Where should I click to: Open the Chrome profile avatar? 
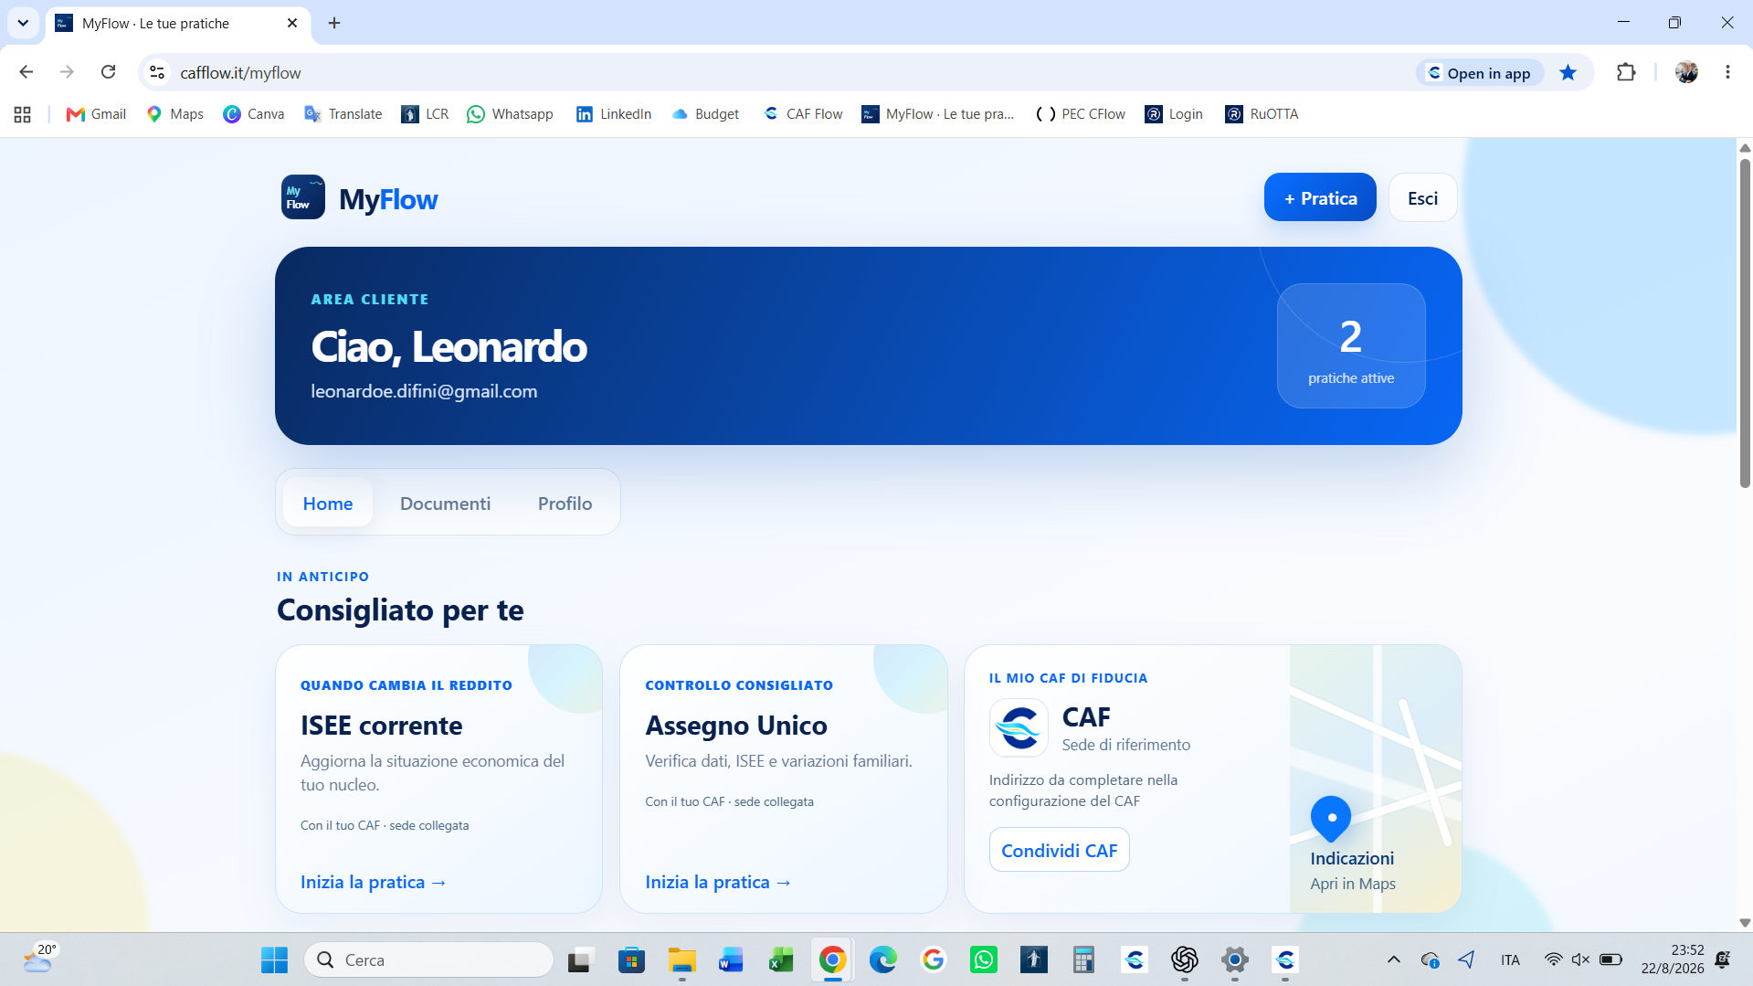pyautogui.click(x=1685, y=72)
